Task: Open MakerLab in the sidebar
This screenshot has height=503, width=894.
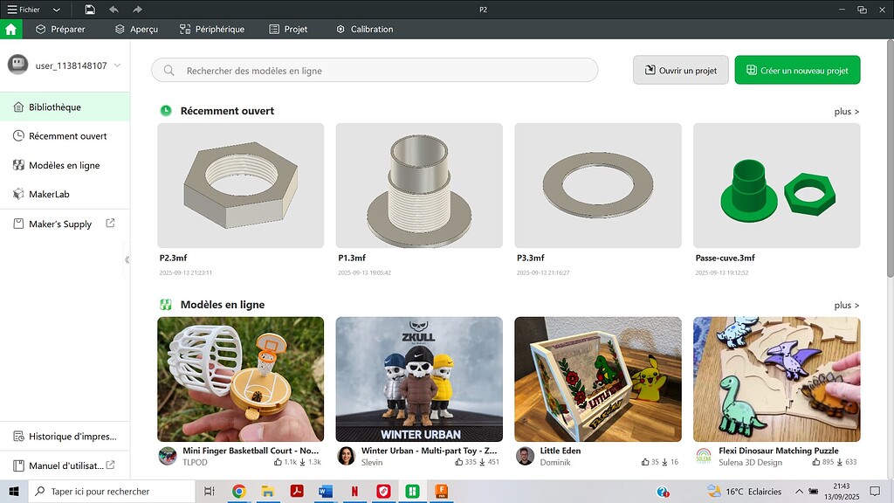Action: pyautogui.click(x=65, y=195)
